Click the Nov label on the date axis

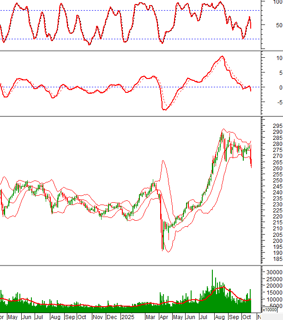(97, 317)
